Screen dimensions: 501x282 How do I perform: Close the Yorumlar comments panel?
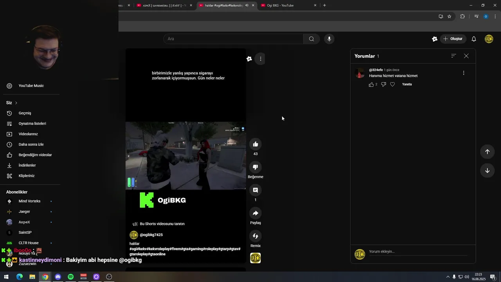pyautogui.click(x=466, y=56)
